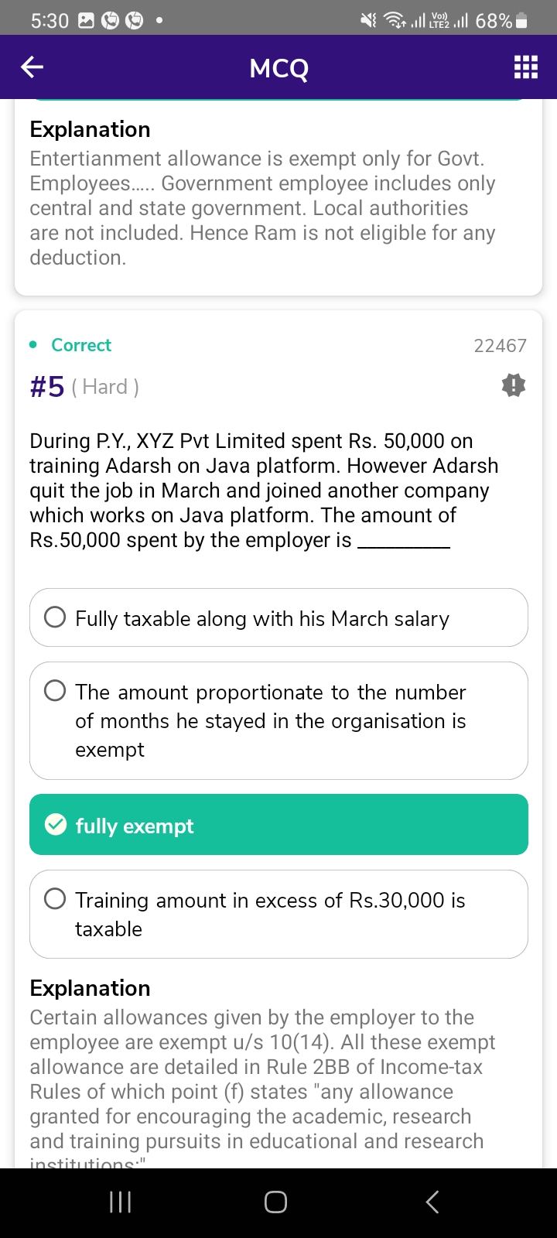Tap the entertainment allowance Explanation heading
557x1238 pixels.
click(x=90, y=129)
